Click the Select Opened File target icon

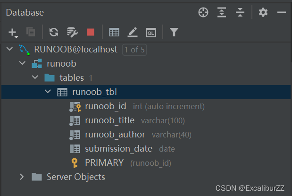pos(203,12)
